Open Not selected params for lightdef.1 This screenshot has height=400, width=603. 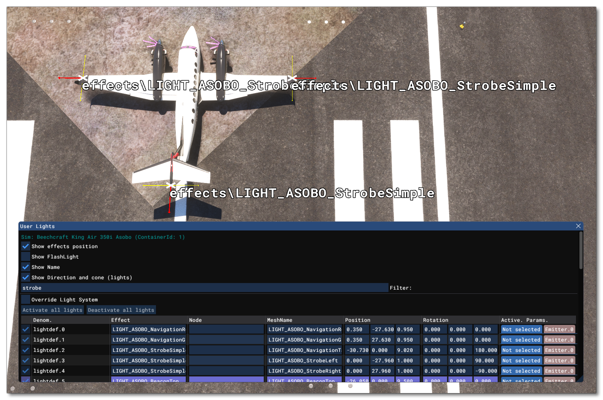(521, 340)
